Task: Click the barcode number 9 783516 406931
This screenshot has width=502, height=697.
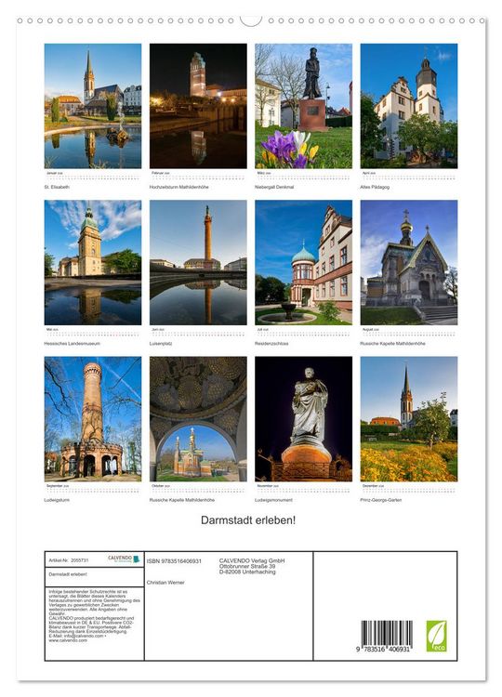Action: coord(383,650)
